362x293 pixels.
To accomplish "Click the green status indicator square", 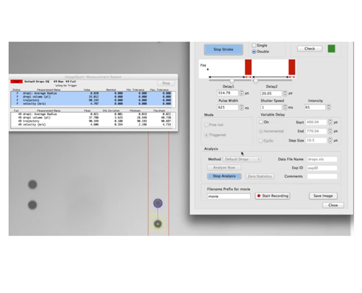I will pyautogui.click(x=331, y=49).
